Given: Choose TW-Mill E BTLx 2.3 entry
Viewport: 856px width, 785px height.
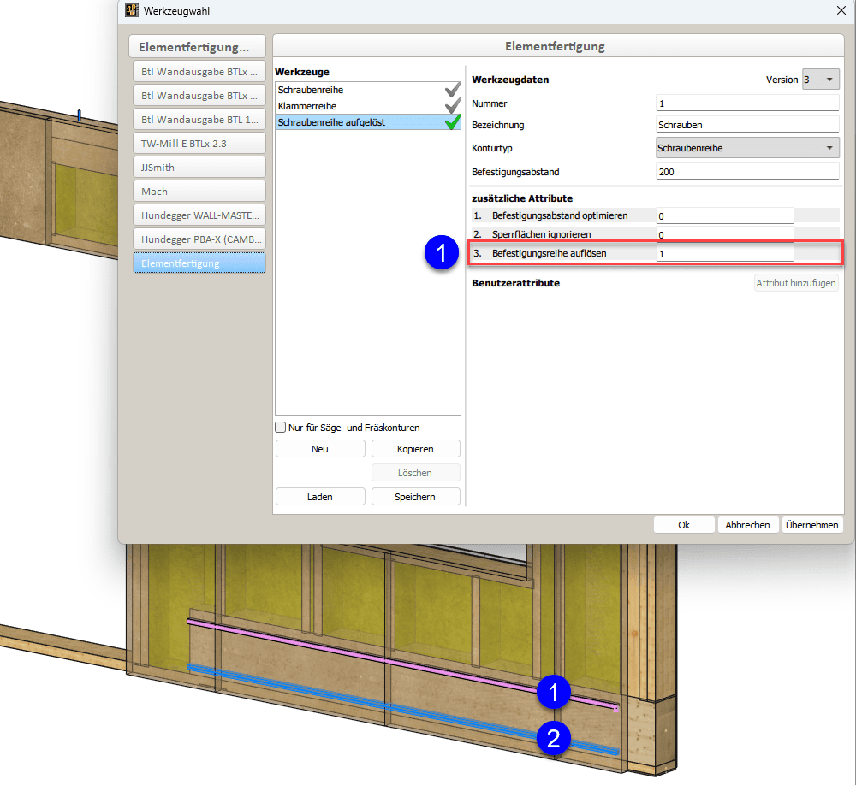Looking at the screenshot, I should 199,144.
